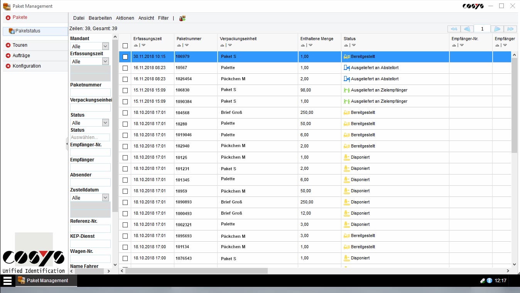The width and height of the screenshot is (520, 293).
Task: Open the Mandant dropdown set to Alle
Action: [89, 46]
